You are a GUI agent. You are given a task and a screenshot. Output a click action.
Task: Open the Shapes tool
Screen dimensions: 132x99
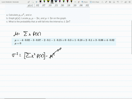pyautogui.click(x=85, y=2)
